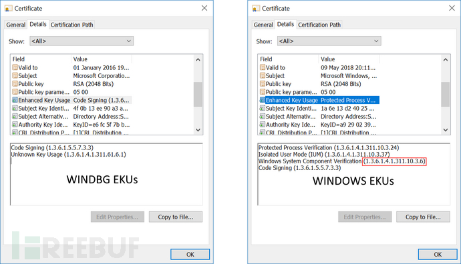Click 'Code Signing (1.3.6.1.5.5.7.3.3)' in right details box
Image resolution: width=461 pixels, height=264 pixels.
pos(299,168)
